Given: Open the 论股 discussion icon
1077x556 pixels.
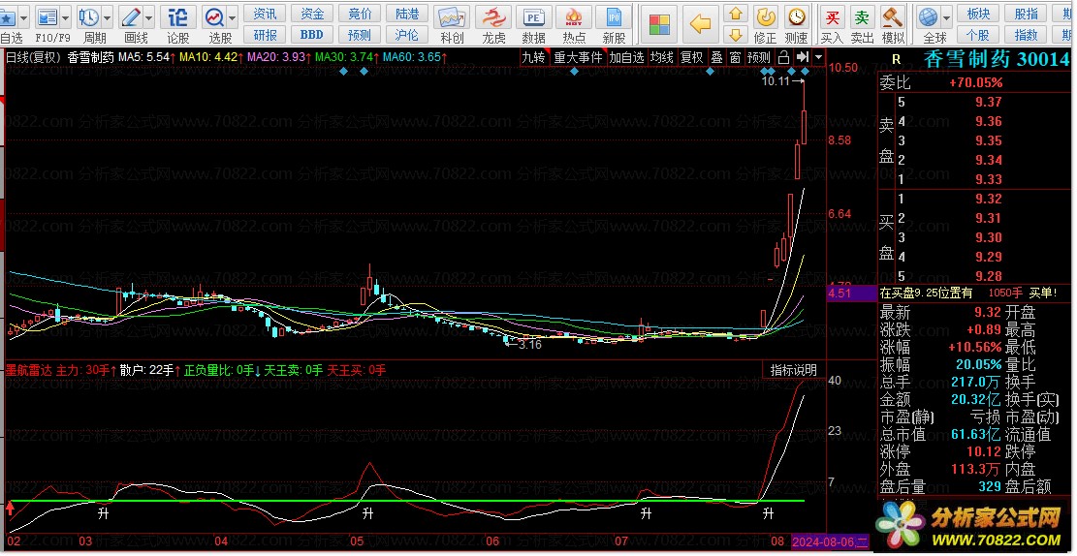Looking at the screenshot, I should click(x=178, y=17).
